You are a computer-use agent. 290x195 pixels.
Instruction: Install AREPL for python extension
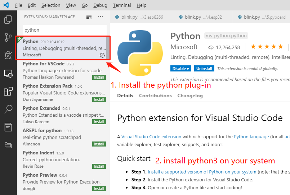pos(99,144)
